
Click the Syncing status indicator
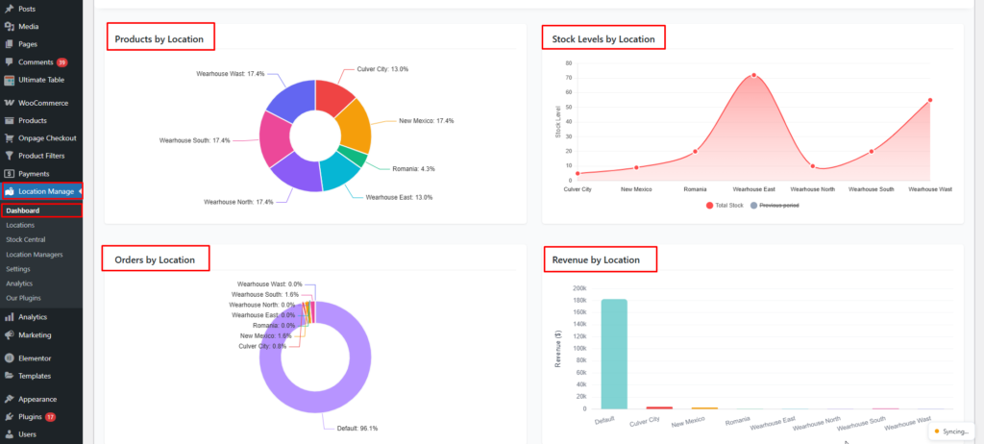pos(952,431)
